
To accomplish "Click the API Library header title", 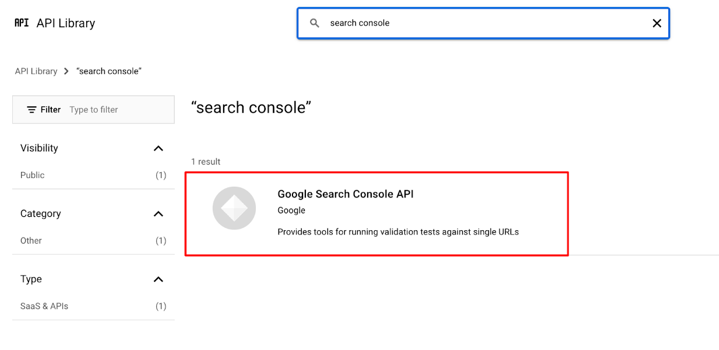I will (x=66, y=23).
